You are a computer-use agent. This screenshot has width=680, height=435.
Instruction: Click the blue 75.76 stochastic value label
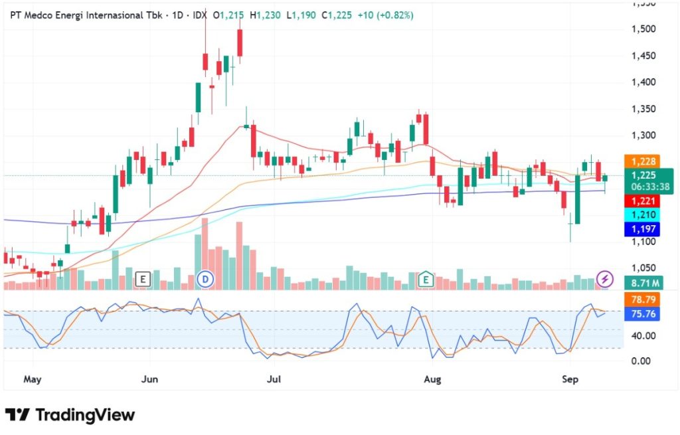coord(643,313)
